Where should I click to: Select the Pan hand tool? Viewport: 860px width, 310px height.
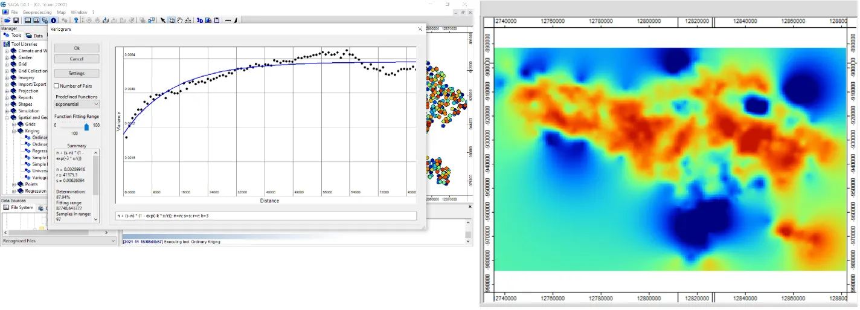(180, 20)
